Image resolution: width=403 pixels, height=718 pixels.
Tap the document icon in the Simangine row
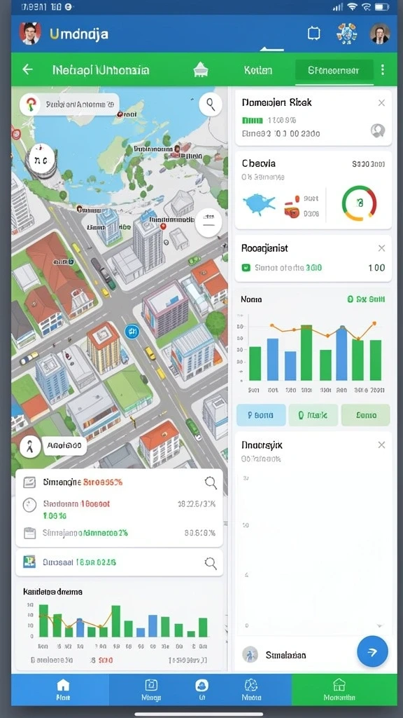(x=29, y=482)
